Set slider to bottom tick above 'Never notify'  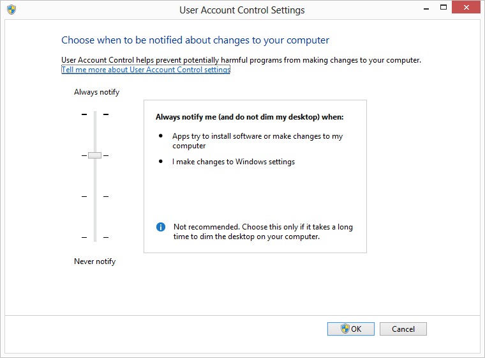94,237
